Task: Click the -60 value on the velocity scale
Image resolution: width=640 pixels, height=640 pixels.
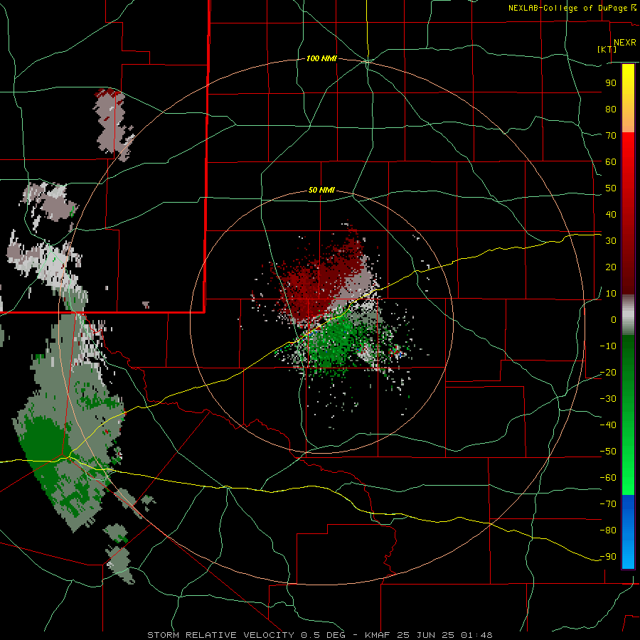Action: click(x=608, y=478)
